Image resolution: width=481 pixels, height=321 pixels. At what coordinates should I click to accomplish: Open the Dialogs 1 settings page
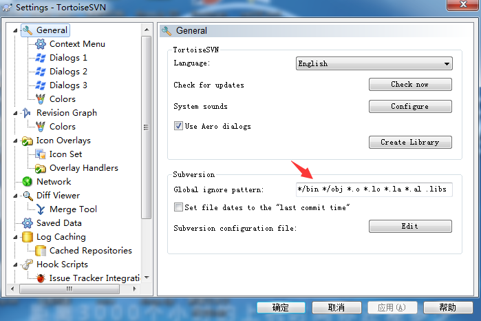click(68, 58)
